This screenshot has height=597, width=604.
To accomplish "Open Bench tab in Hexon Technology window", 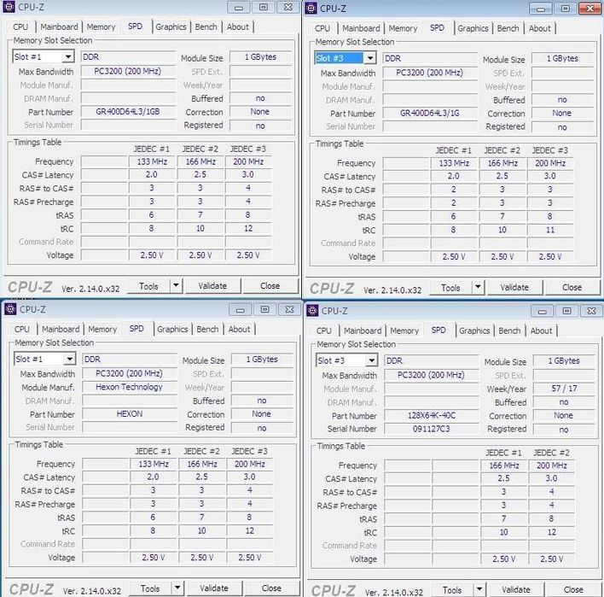I will click(x=207, y=330).
